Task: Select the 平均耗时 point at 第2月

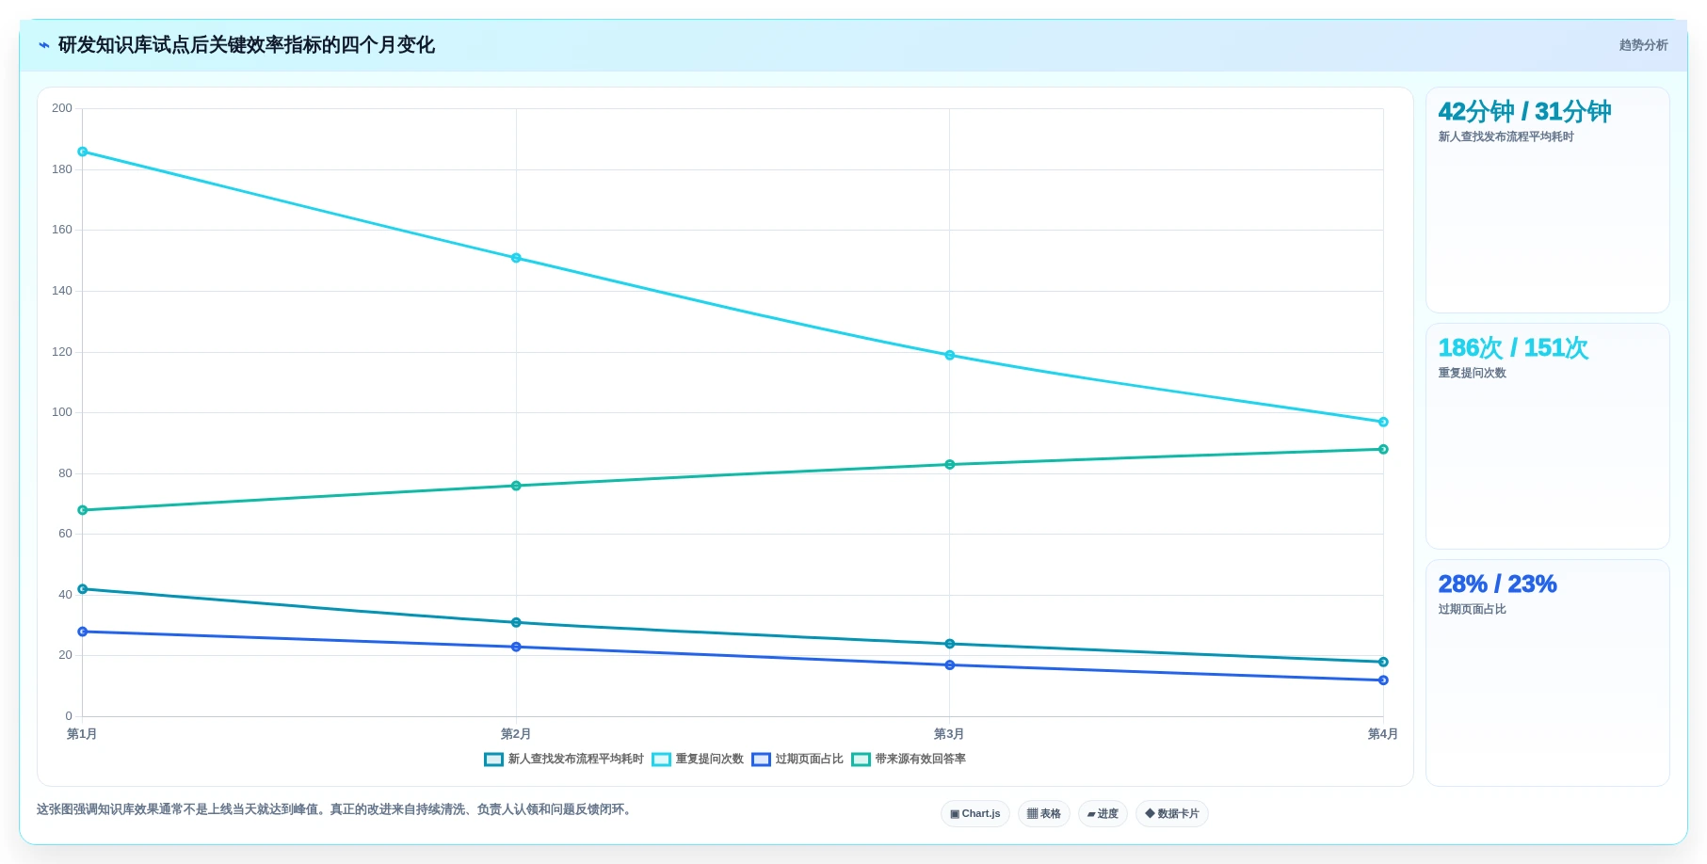Action: pos(516,622)
